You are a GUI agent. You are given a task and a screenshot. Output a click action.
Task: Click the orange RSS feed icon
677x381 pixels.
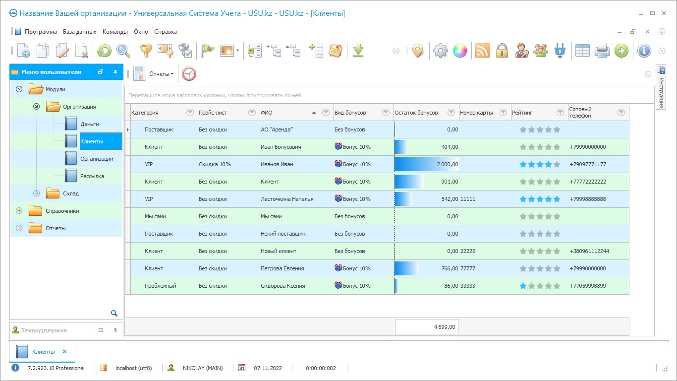click(x=482, y=51)
